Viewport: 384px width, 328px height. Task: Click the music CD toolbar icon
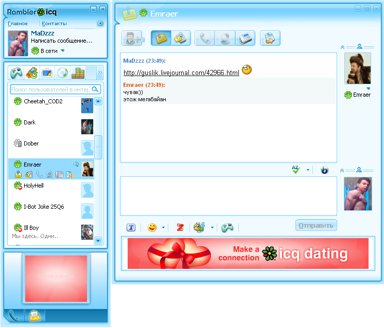coord(62,72)
